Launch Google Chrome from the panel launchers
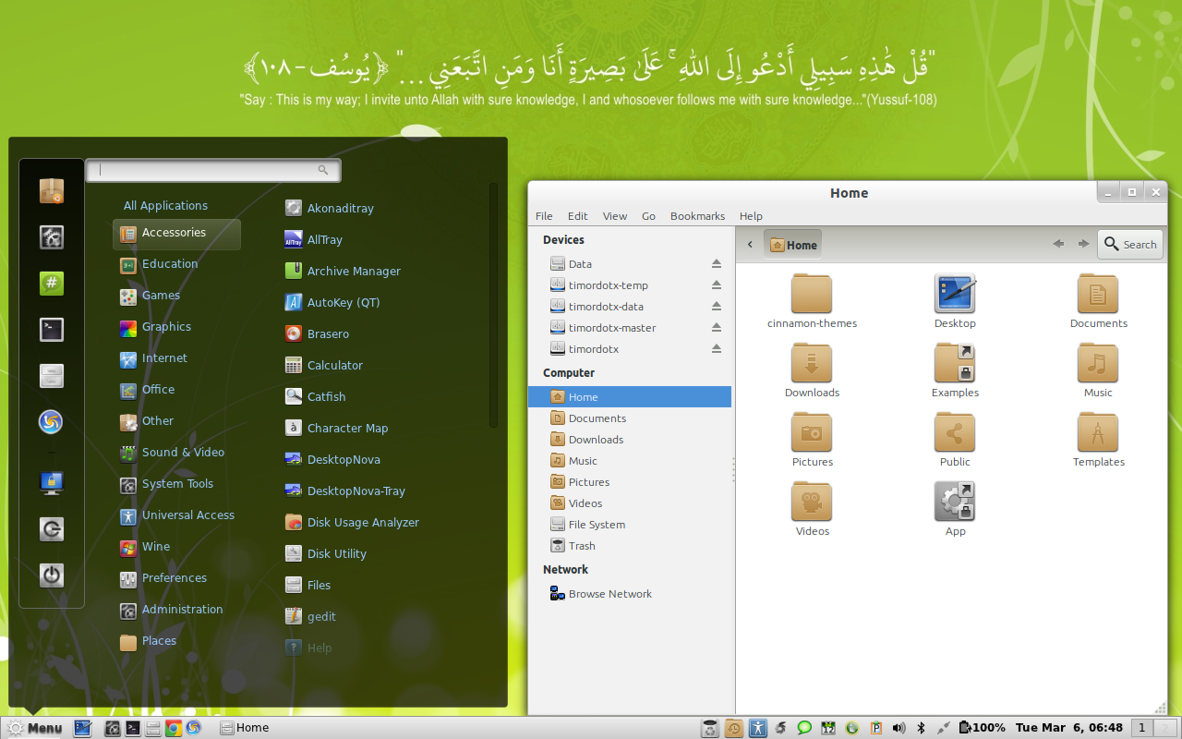Screen dimensions: 1182x739 173,728
